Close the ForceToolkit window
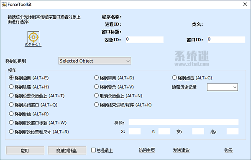251x160 pixels. pyautogui.click(x=245, y=4)
